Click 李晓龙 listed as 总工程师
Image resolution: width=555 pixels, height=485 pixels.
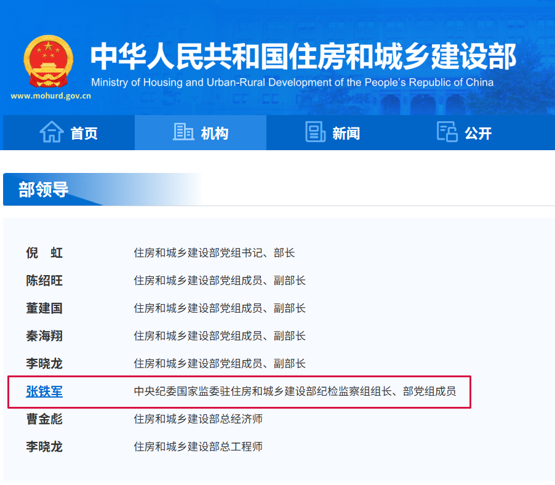click(x=44, y=447)
